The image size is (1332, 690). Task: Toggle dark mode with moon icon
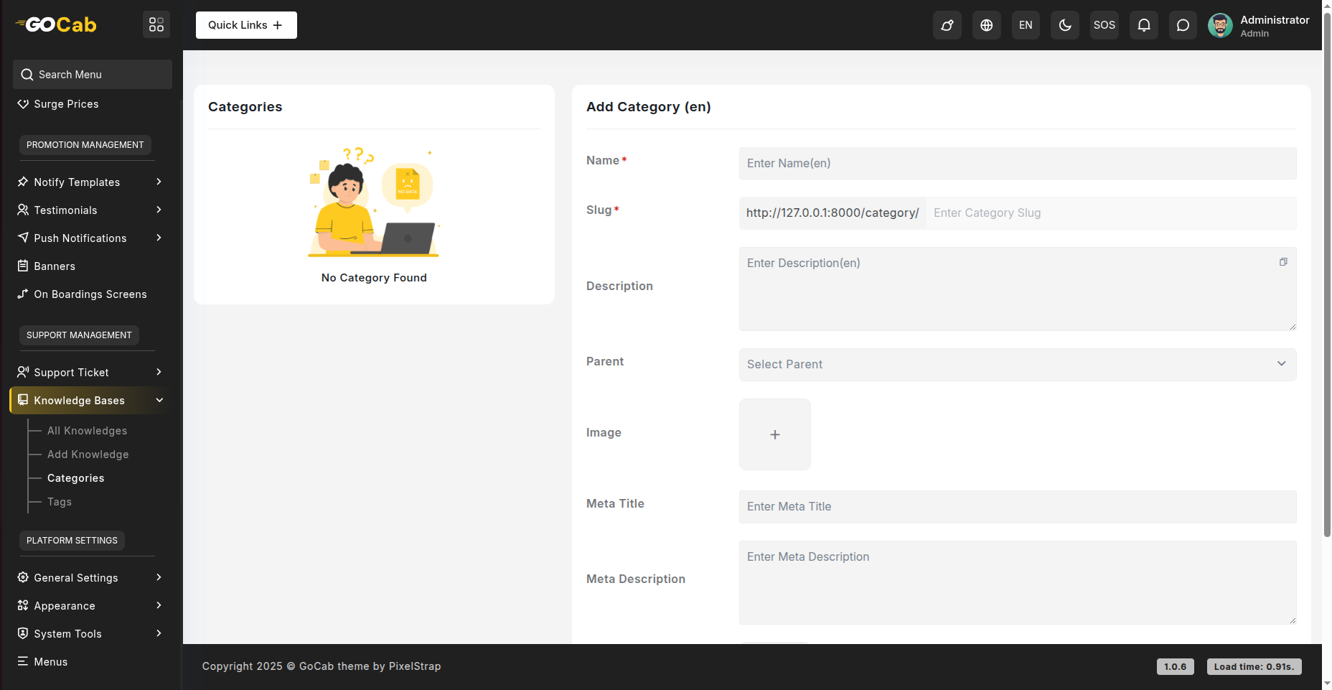[x=1065, y=25]
